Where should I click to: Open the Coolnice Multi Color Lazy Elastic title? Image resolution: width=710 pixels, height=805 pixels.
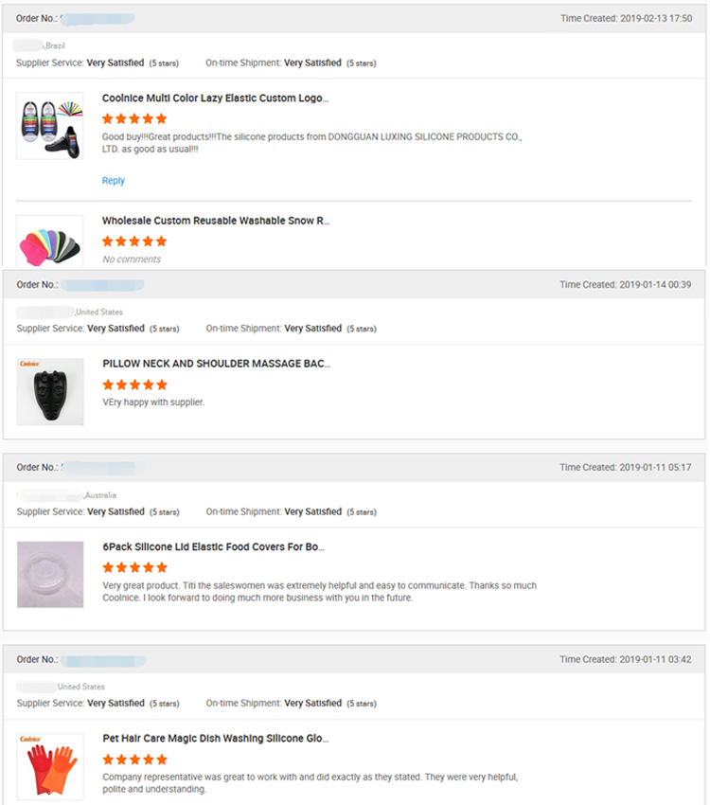pos(215,98)
